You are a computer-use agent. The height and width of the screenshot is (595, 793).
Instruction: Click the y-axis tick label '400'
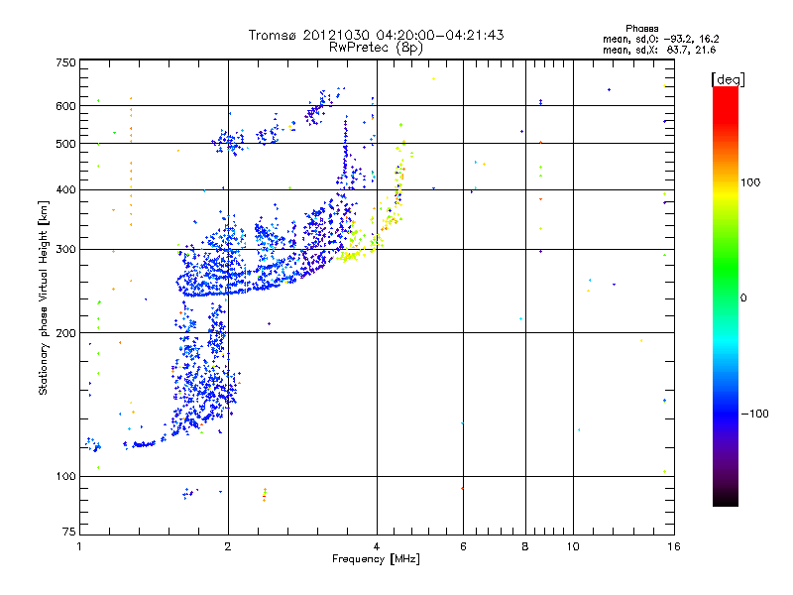click(65, 189)
